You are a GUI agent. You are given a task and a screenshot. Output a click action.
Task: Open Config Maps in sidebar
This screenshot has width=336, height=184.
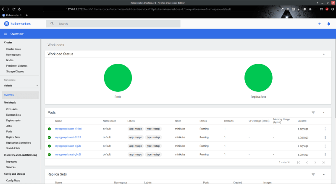click(13, 180)
